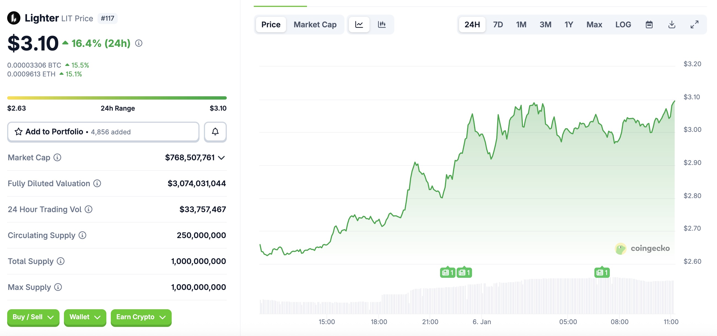
Task: Select the line chart view icon
Action: coord(359,25)
